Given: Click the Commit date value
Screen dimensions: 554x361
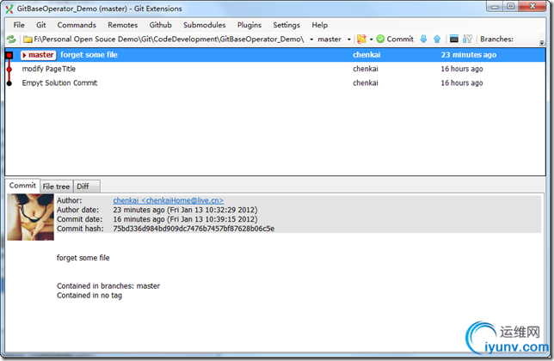Looking at the screenshot, I should pyautogui.click(x=185, y=219).
